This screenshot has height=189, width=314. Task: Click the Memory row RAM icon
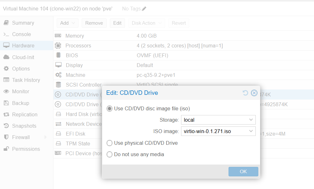58,36
